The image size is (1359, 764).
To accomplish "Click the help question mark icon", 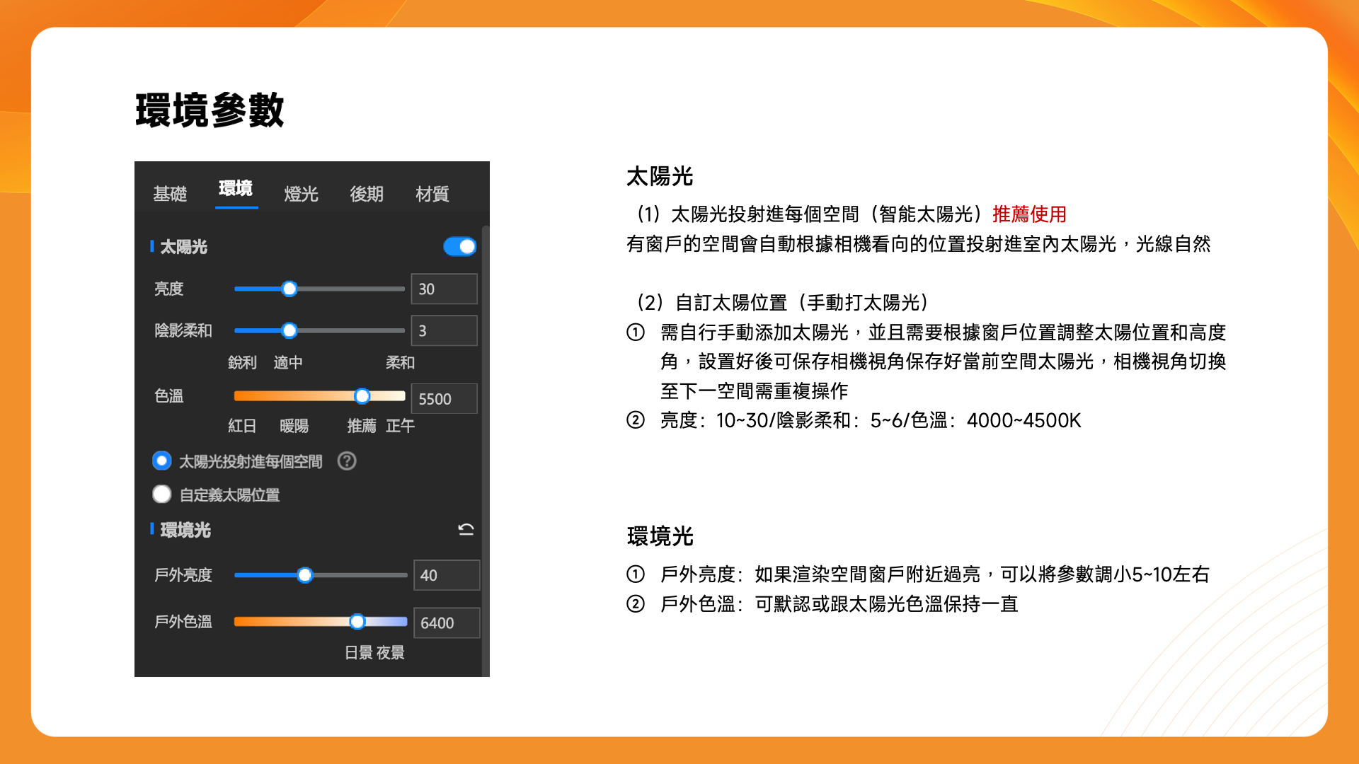I will [x=347, y=461].
